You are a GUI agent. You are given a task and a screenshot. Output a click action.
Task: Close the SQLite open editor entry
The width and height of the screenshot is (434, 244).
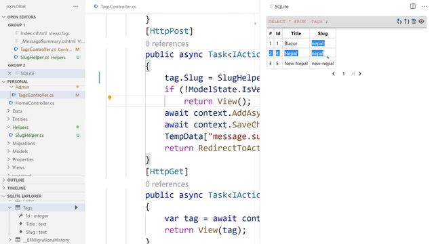point(9,73)
